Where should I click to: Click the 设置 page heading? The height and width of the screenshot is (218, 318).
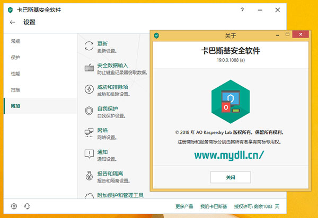point(29,22)
